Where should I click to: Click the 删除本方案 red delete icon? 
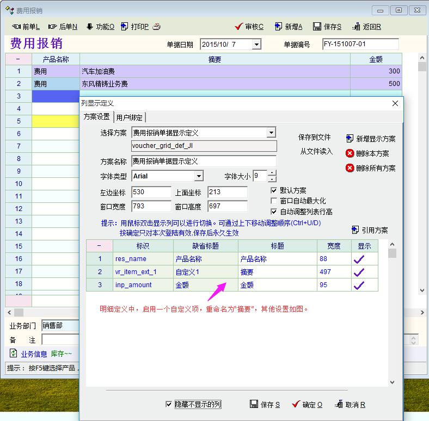point(350,153)
